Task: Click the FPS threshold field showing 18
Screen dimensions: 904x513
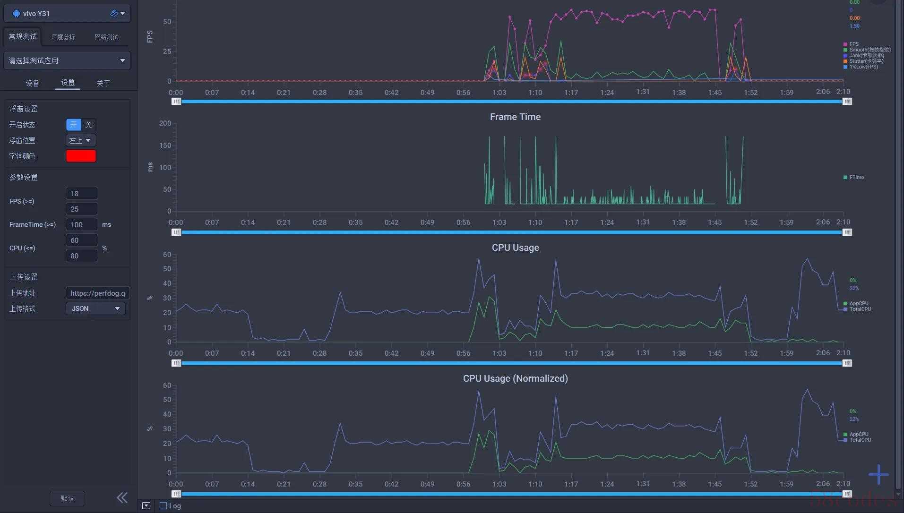Action: (x=82, y=193)
